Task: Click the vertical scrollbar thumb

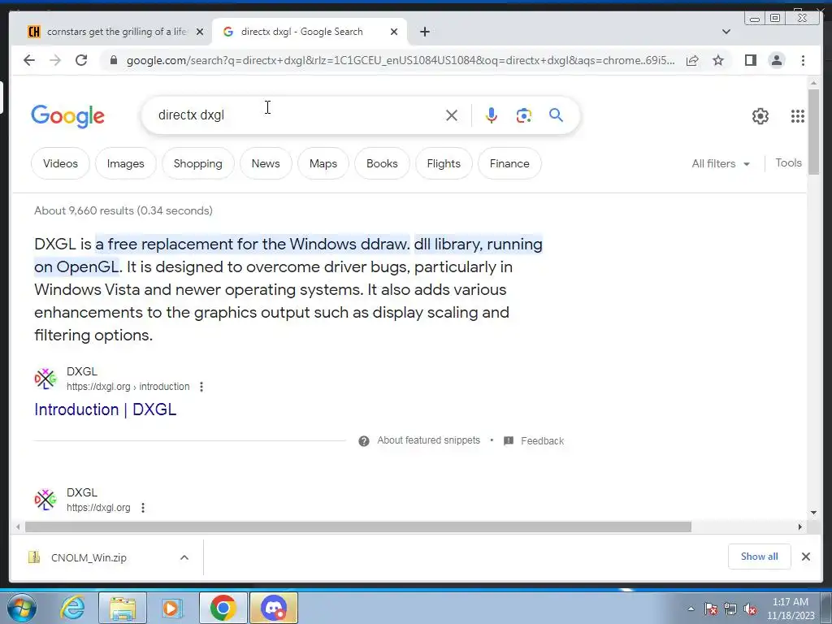Action: [812, 132]
